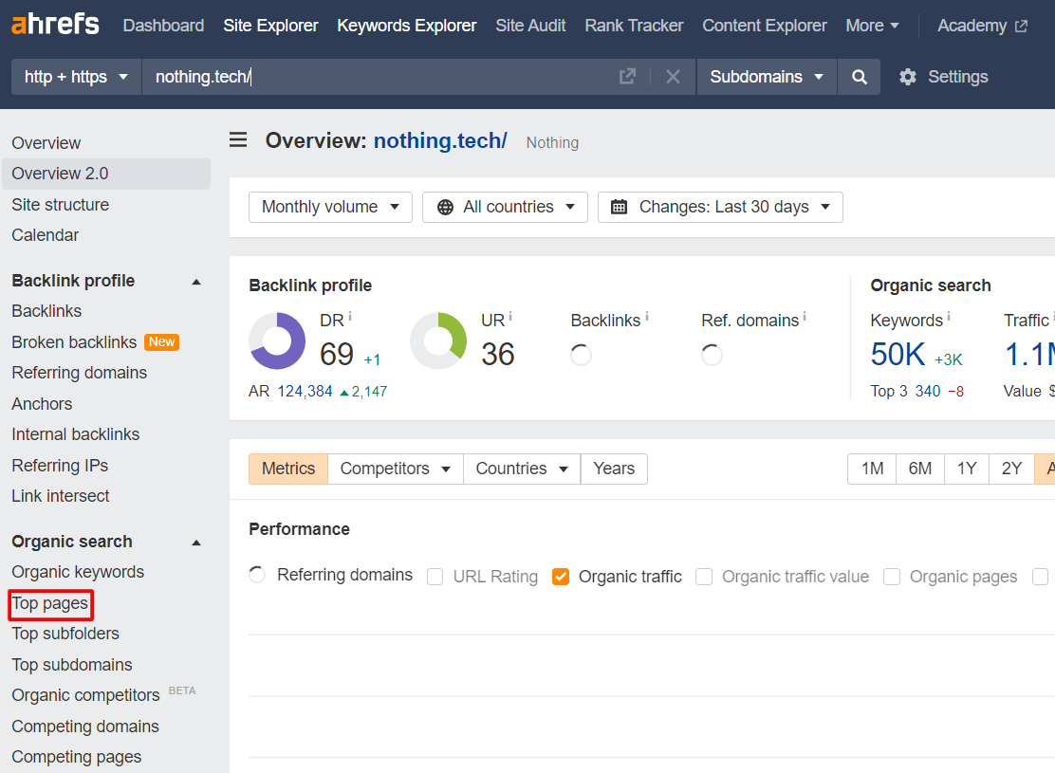Open URL in new tab icon
Screen dimensions: 1055x773
click(x=627, y=77)
